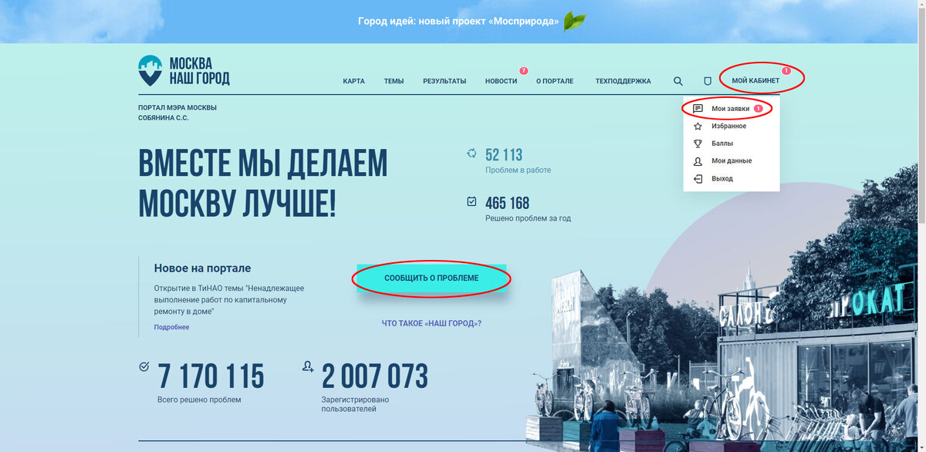Click the checkmark icon near 7 170 115
The height and width of the screenshot is (452, 926).
click(144, 366)
